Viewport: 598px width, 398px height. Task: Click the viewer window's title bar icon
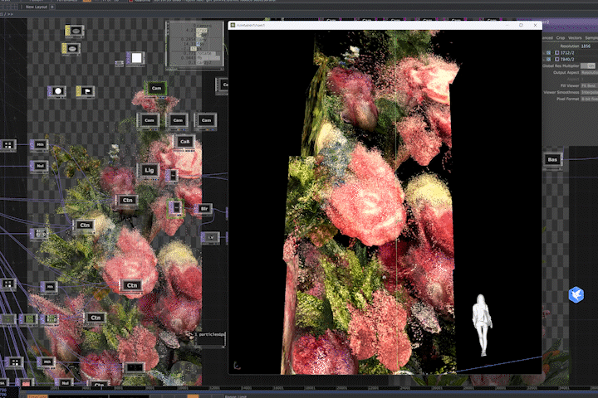pyautogui.click(x=233, y=25)
